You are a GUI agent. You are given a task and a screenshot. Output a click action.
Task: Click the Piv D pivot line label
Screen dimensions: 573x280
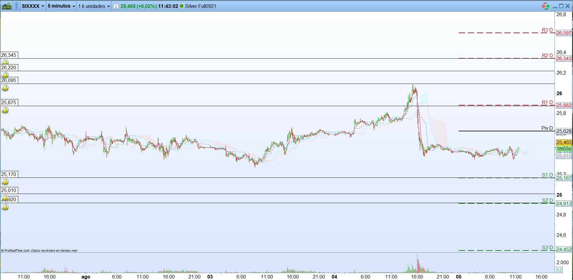coord(547,128)
